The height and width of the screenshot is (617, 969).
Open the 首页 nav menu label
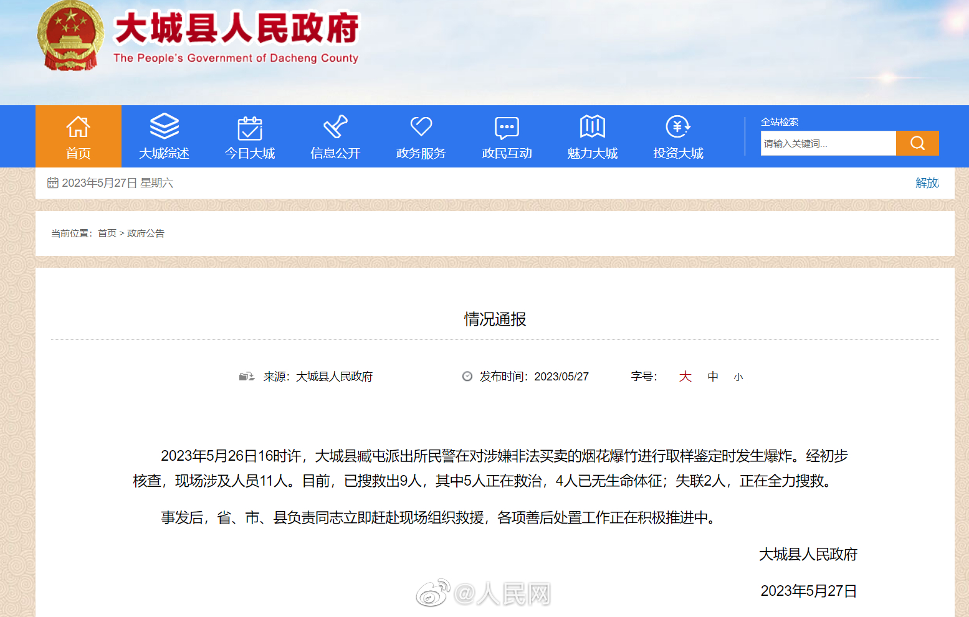tap(79, 153)
